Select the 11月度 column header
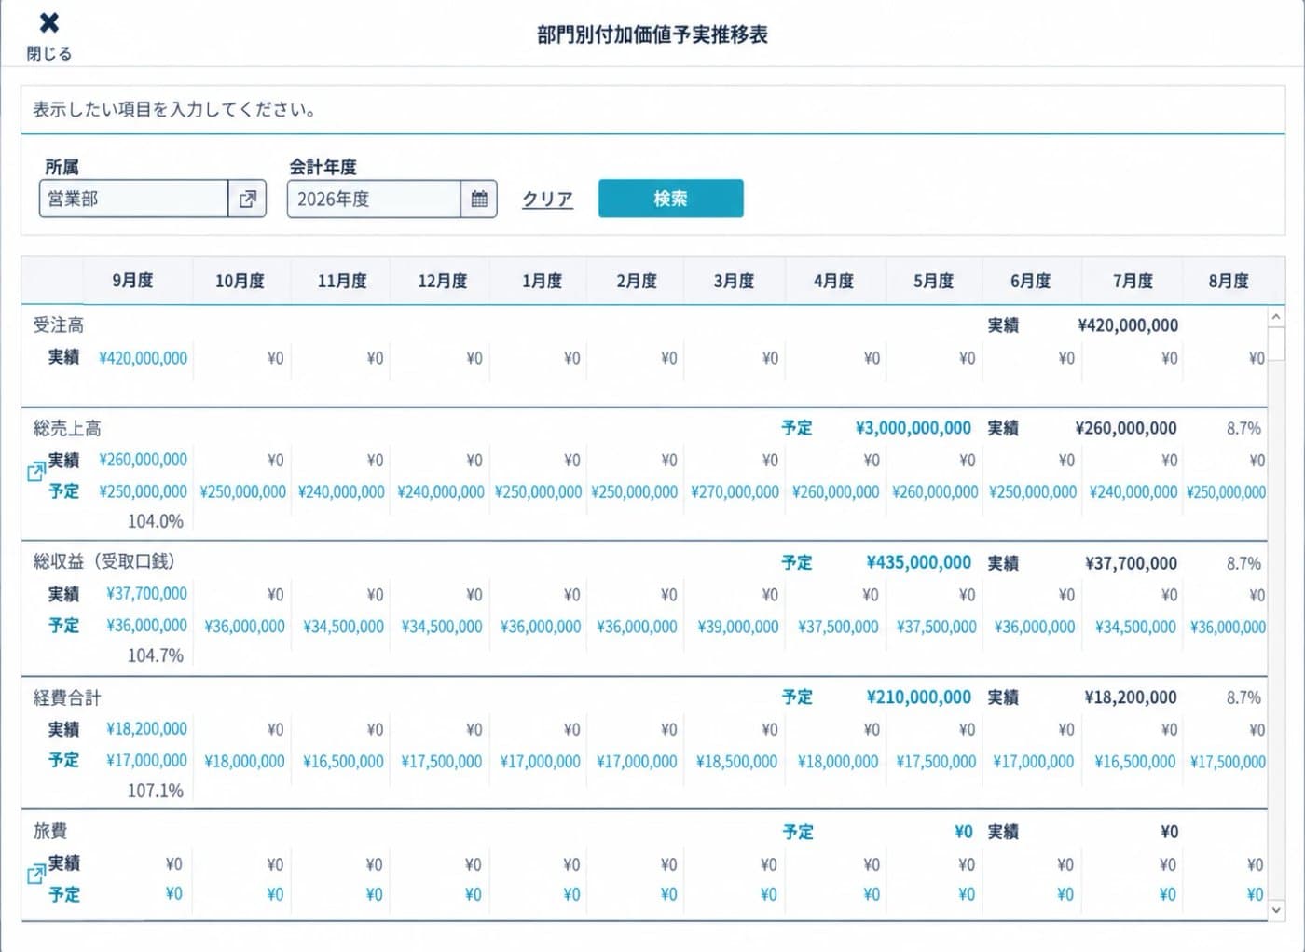This screenshot has height=952, width=1305. pos(342,281)
